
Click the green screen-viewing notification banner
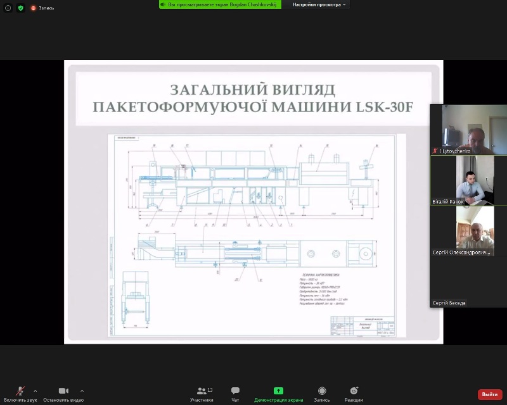pyautogui.click(x=219, y=4)
